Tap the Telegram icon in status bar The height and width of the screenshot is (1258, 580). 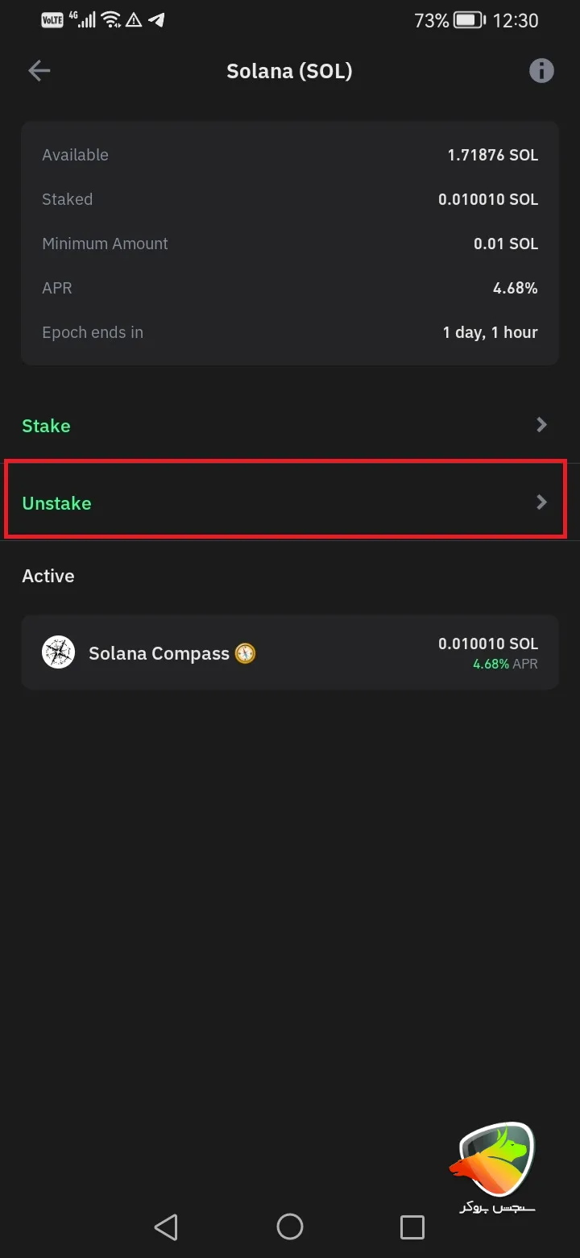[157, 20]
